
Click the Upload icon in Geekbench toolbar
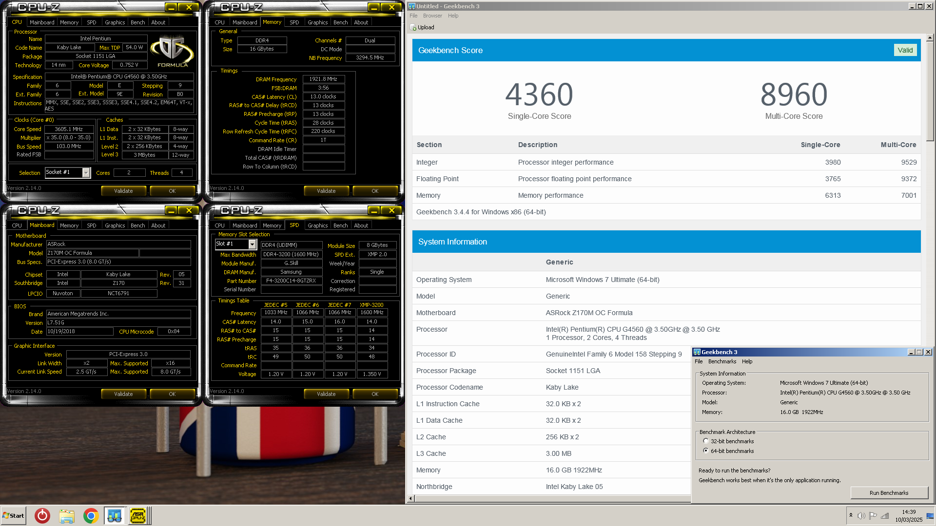413,27
